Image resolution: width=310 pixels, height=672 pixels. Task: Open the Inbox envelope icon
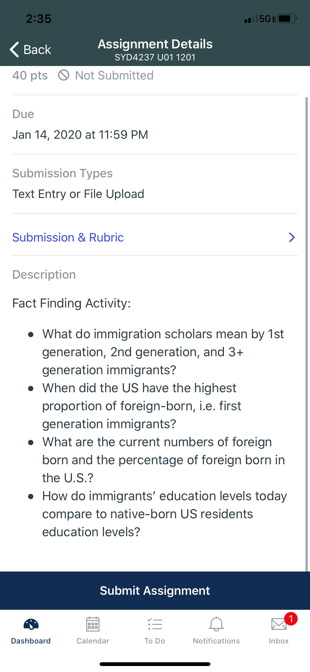pyautogui.click(x=279, y=624)
